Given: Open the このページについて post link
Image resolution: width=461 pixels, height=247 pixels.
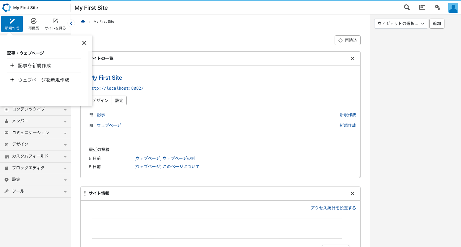Looking at the screenshot, I should (x=167, y=167).
